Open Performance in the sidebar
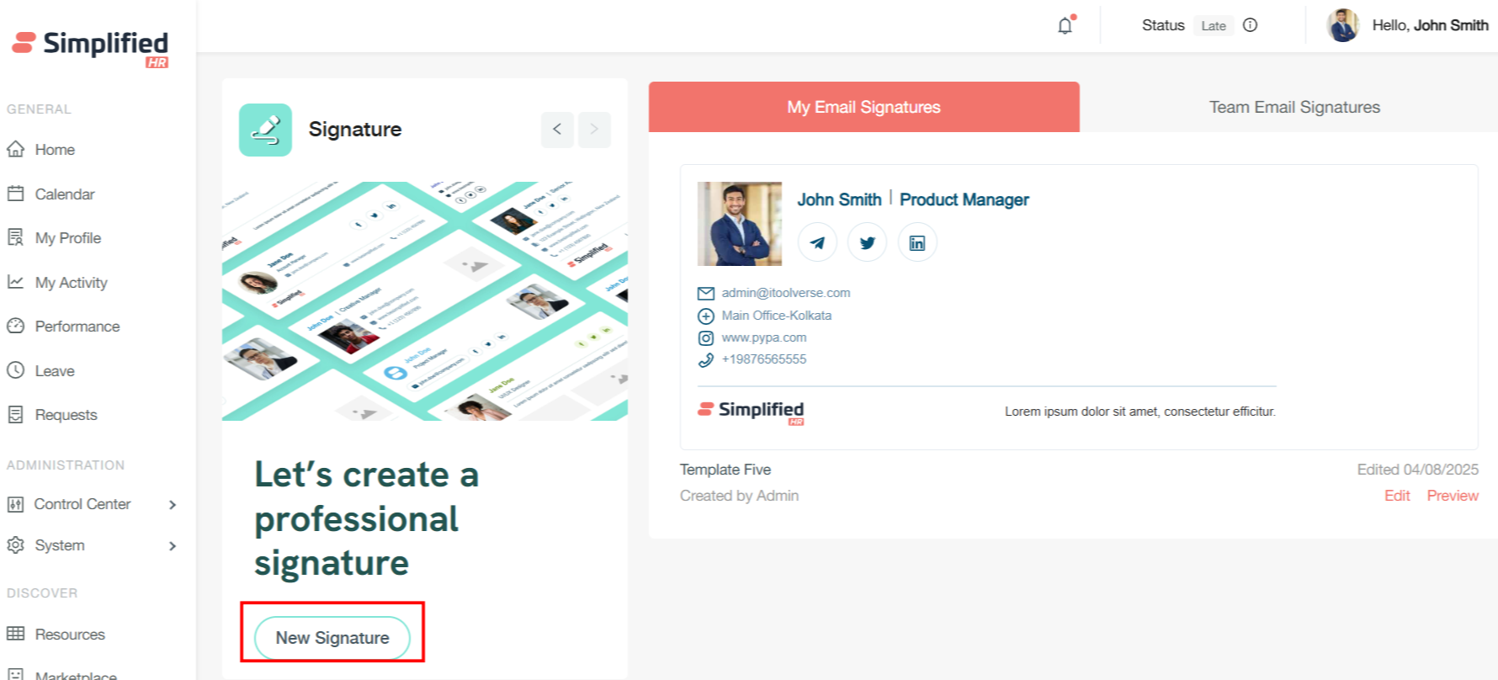Image resolution: width=1498 pixels, height=680 pixels. click(77, 327)
